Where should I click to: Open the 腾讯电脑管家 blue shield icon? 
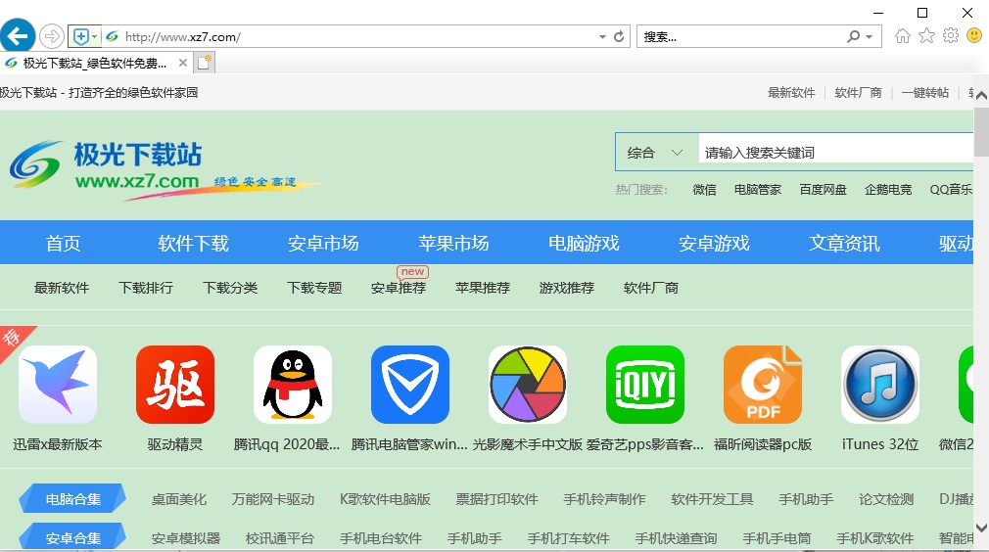(410, 385)
